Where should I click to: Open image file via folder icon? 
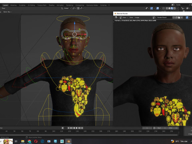[179, 18]
